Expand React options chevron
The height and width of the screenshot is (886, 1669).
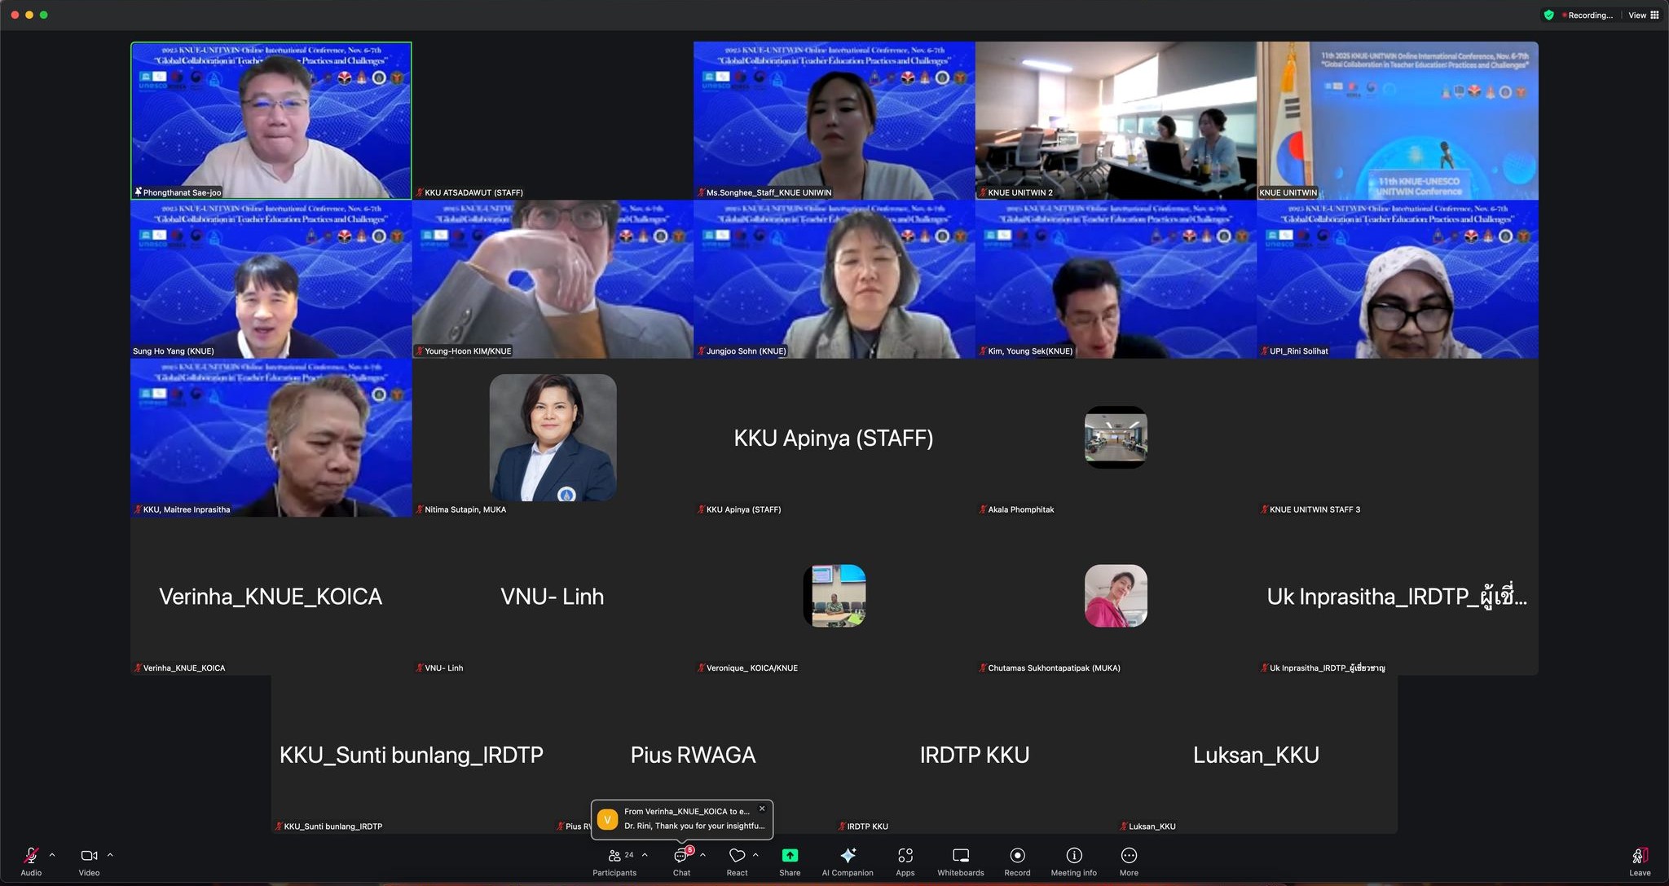click(x=755, y=855)
